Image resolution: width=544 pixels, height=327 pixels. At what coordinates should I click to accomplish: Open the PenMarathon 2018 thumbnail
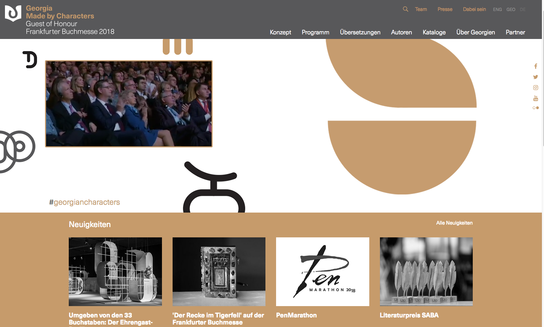[x=323, y=272]
